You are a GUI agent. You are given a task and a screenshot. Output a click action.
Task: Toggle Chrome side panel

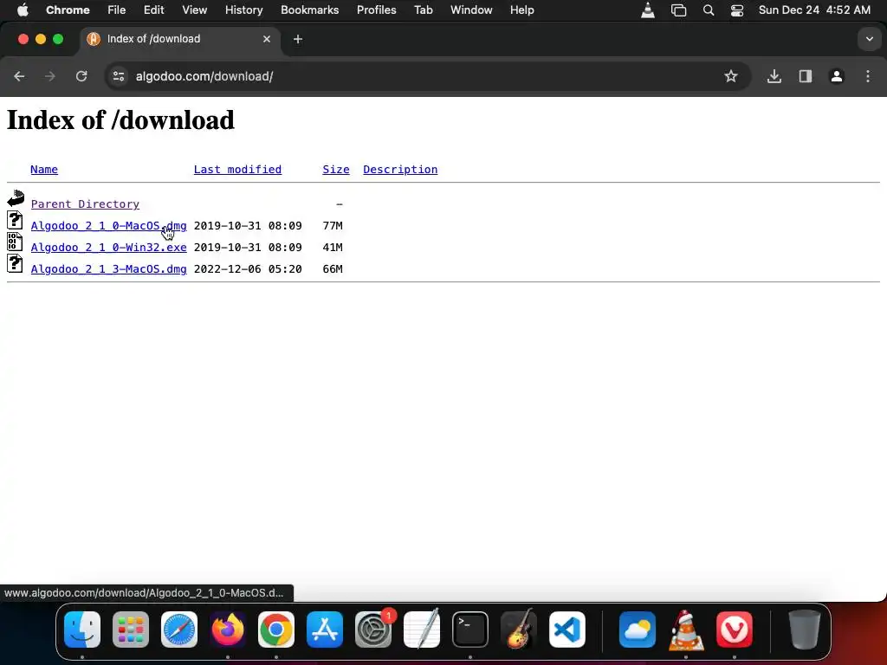coord(806,76)
